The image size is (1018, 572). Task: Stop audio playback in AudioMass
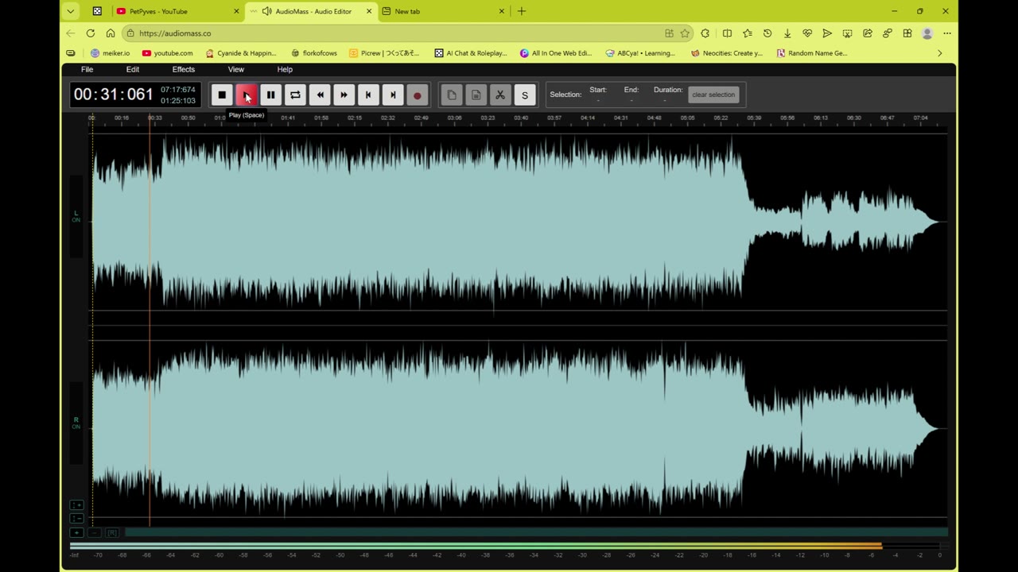click(222, 95)
